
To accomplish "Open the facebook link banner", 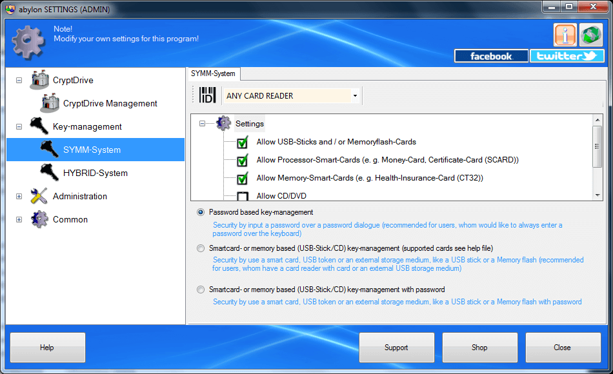I will (491, 56).
